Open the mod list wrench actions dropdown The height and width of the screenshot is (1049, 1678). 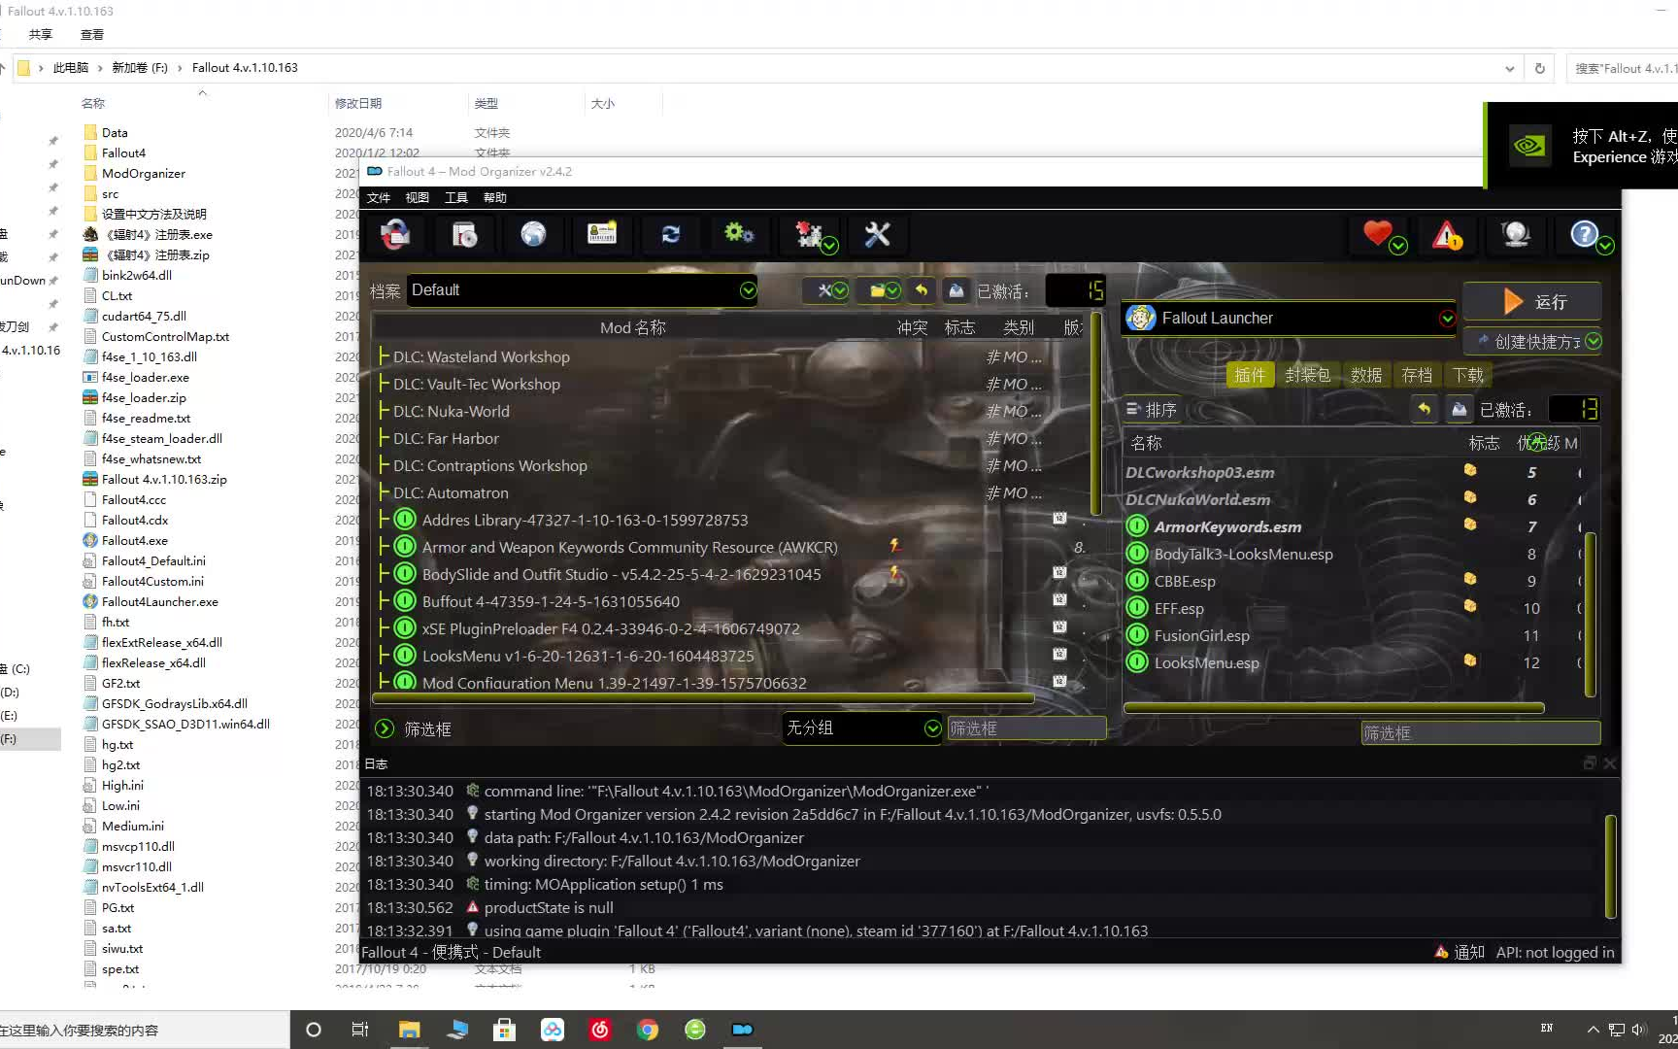click(x=827, y=290)
